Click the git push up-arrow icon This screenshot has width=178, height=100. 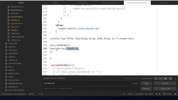click(x=160, y=94)
